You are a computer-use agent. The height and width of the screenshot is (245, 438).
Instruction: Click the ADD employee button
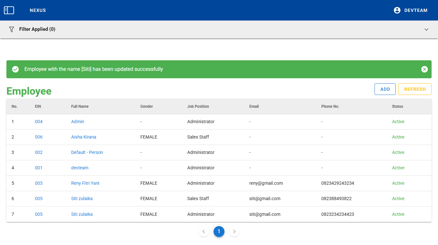[x=385, y=89]
